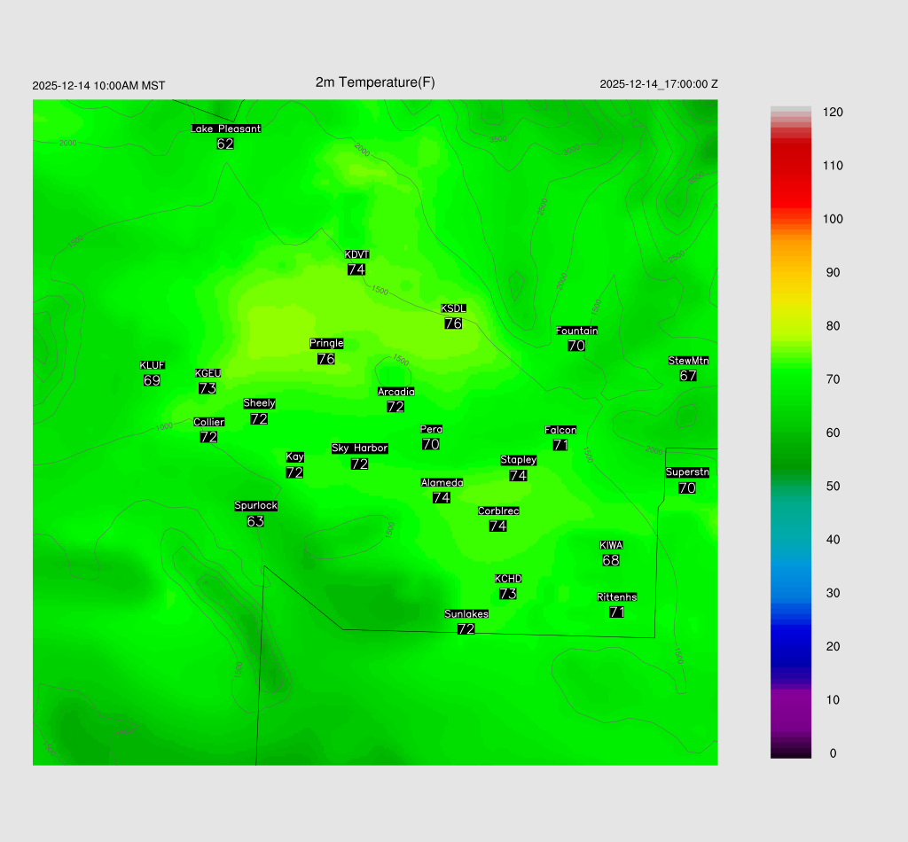Click the Spurlock station temperature value
The width and height of the screenshot is (908, 842).
point(255,521)
